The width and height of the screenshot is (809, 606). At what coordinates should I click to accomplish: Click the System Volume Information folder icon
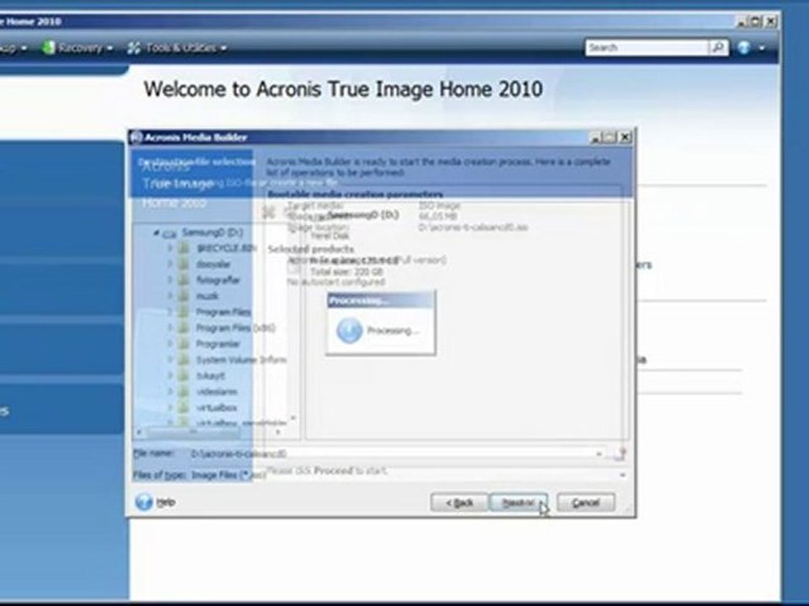pos(185,359)
